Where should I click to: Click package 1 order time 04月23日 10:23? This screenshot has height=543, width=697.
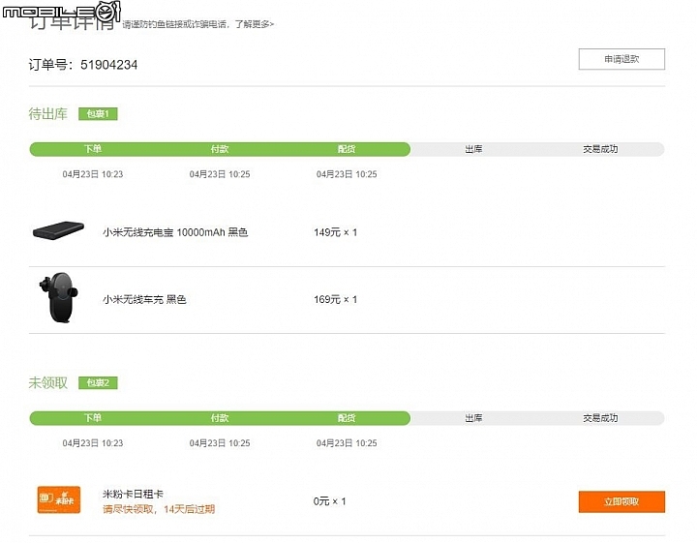coord(93,174)
